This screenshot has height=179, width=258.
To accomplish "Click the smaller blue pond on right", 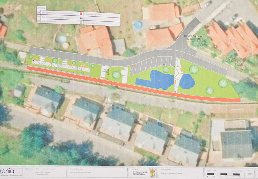I will click(187, 81).
